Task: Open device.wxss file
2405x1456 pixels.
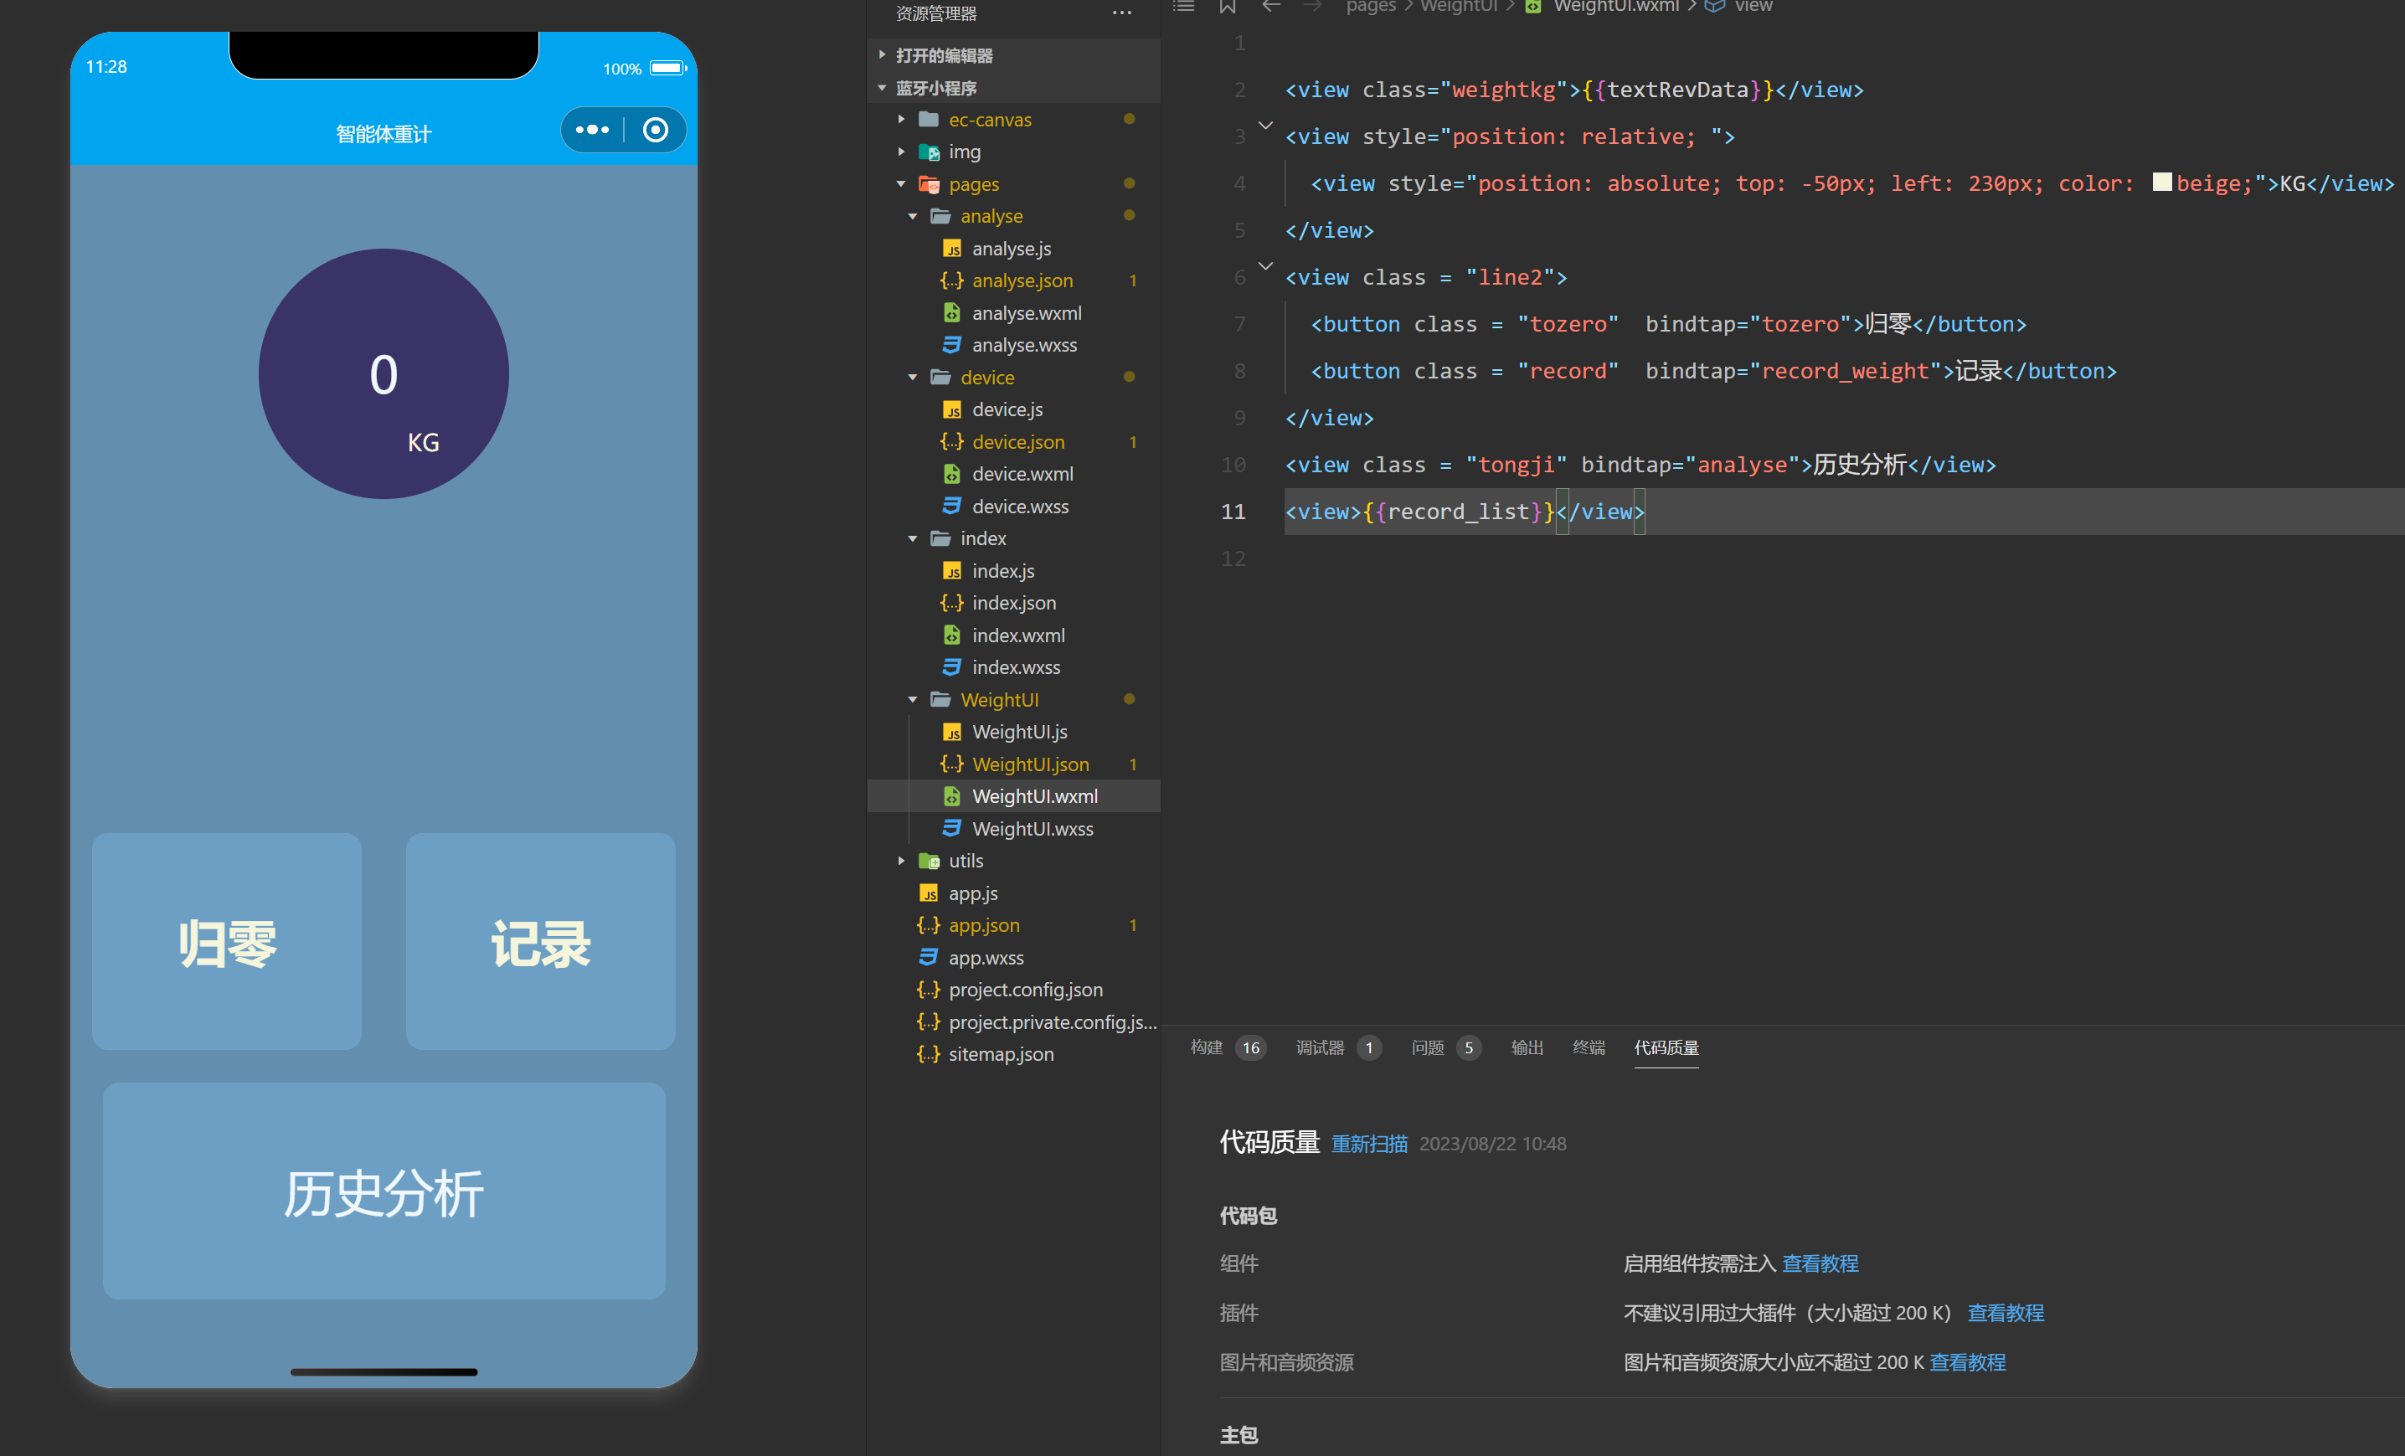Action: click(x=1020, y=506)
